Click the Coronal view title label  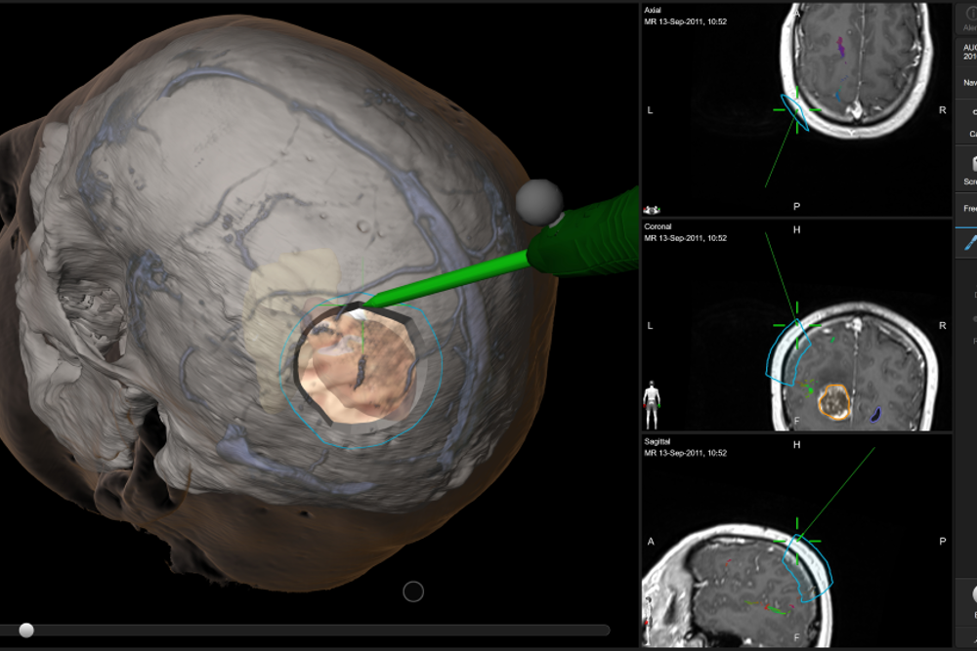click(658, 227)
